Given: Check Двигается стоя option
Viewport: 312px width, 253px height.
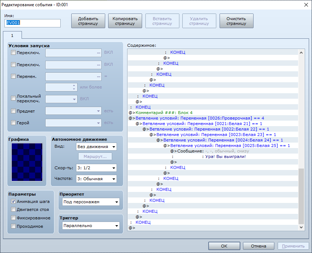Looking at the screenshot, I should (13, 209).
